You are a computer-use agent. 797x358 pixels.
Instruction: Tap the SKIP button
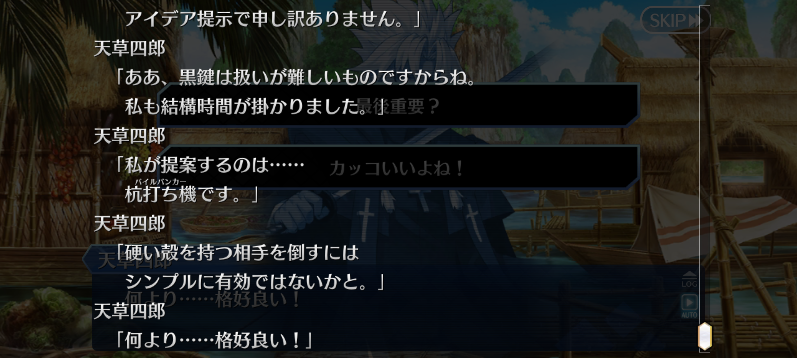coord(674,21)
